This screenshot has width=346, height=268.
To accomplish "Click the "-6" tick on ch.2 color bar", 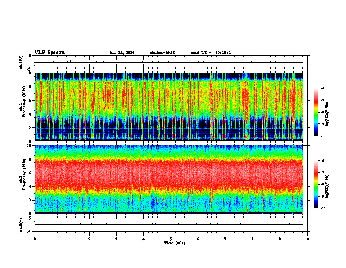I will (x=322, y=161).
